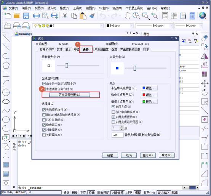Expand the Redo history dropdown arrow

click(x=120, y=16)
